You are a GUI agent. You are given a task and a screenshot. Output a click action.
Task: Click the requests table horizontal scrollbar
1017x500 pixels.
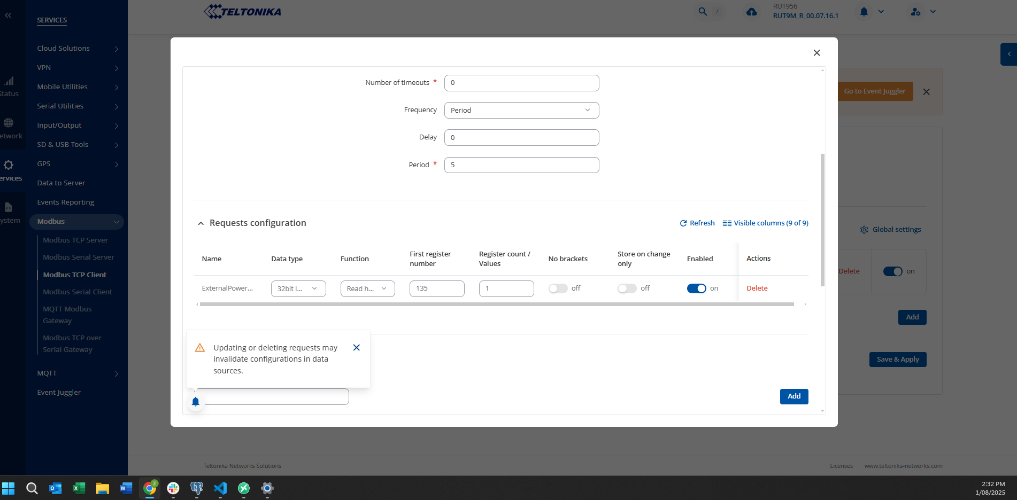(x=497, y=304)
